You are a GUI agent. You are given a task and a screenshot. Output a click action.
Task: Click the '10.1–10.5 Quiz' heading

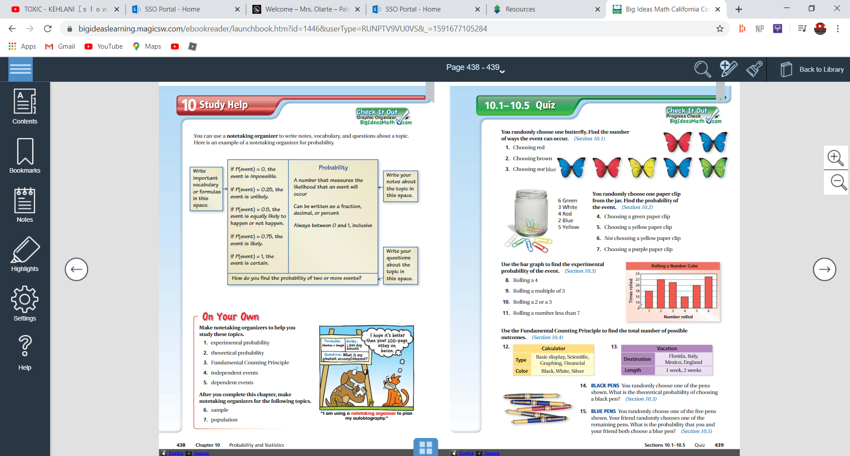tap(520, 105)
